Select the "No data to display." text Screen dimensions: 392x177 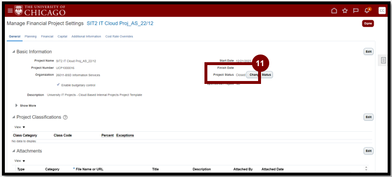(24, 141)
